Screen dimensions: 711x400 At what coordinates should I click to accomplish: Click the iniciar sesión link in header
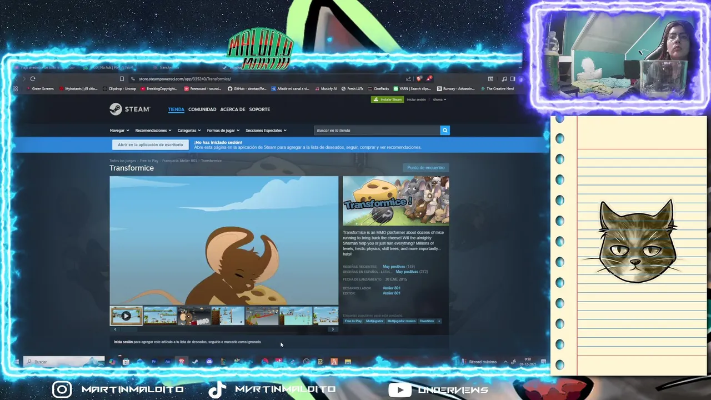click(416, 99)
